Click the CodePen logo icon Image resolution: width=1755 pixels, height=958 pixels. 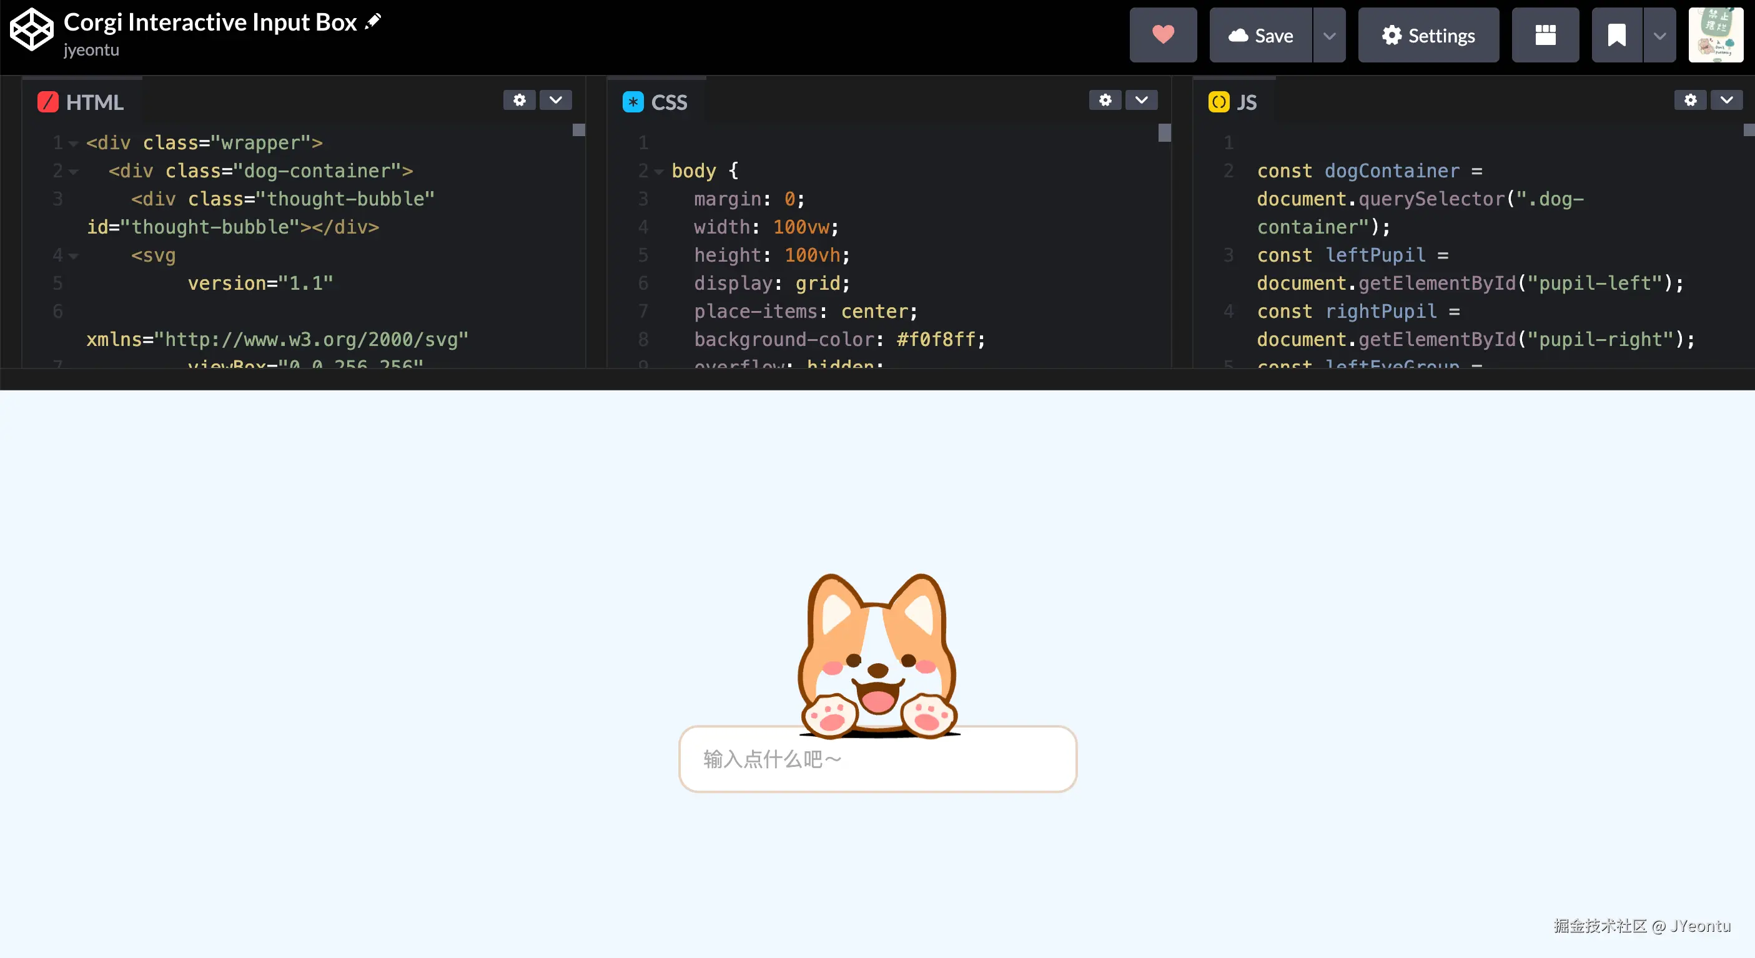click(31, 29)
